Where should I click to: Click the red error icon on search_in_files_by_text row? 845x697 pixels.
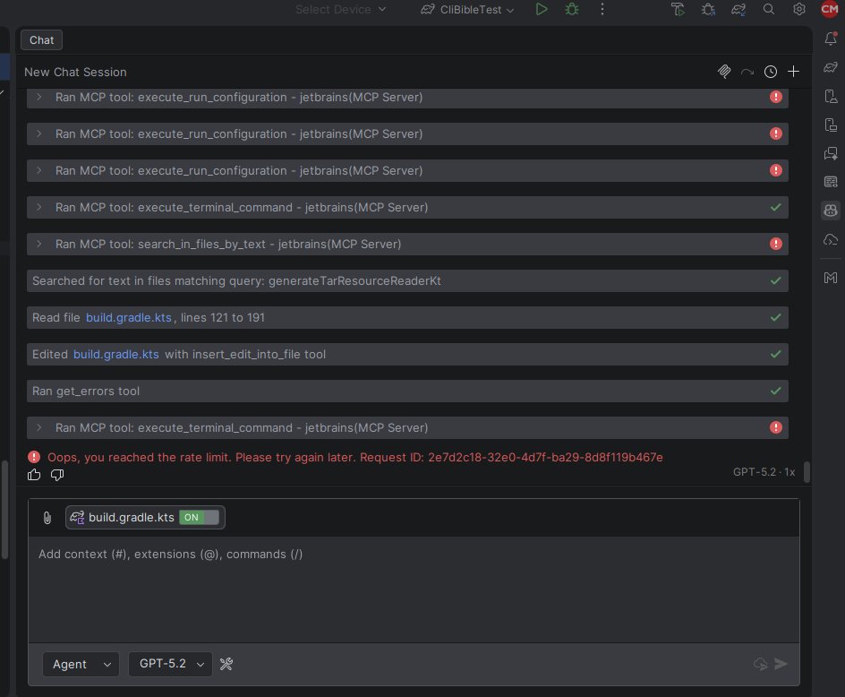[775, 244]
